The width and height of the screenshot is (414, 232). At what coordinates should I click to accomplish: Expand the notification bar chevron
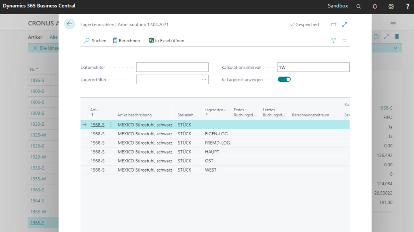pyautogui.click(x=395, y=48)
